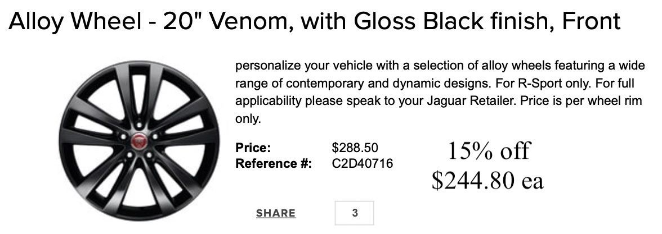Click the "Reference #:" label

pos(273,164)
